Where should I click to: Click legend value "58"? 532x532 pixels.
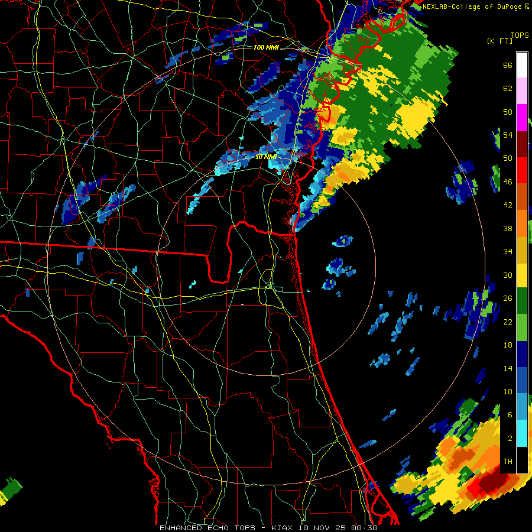tap(508, 112)
